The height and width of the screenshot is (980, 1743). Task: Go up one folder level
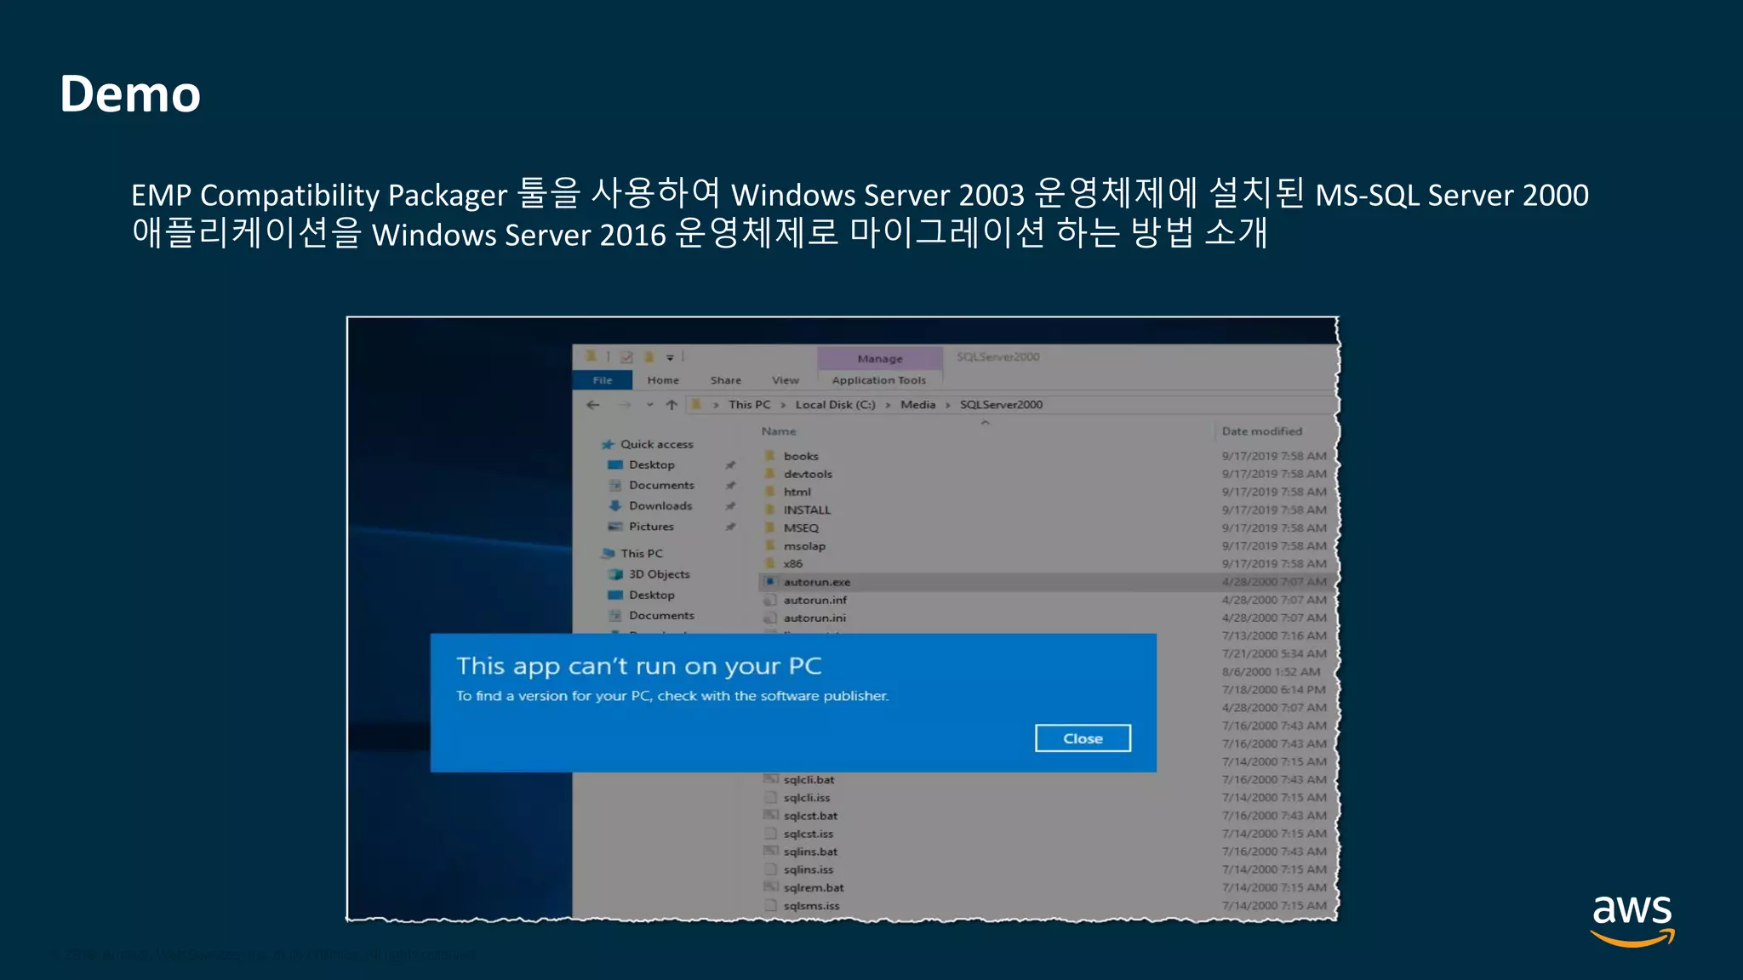[671, 405]
